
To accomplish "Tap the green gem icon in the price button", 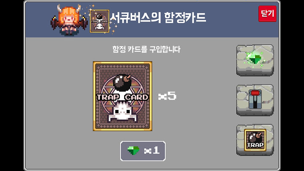I will 133,150.
